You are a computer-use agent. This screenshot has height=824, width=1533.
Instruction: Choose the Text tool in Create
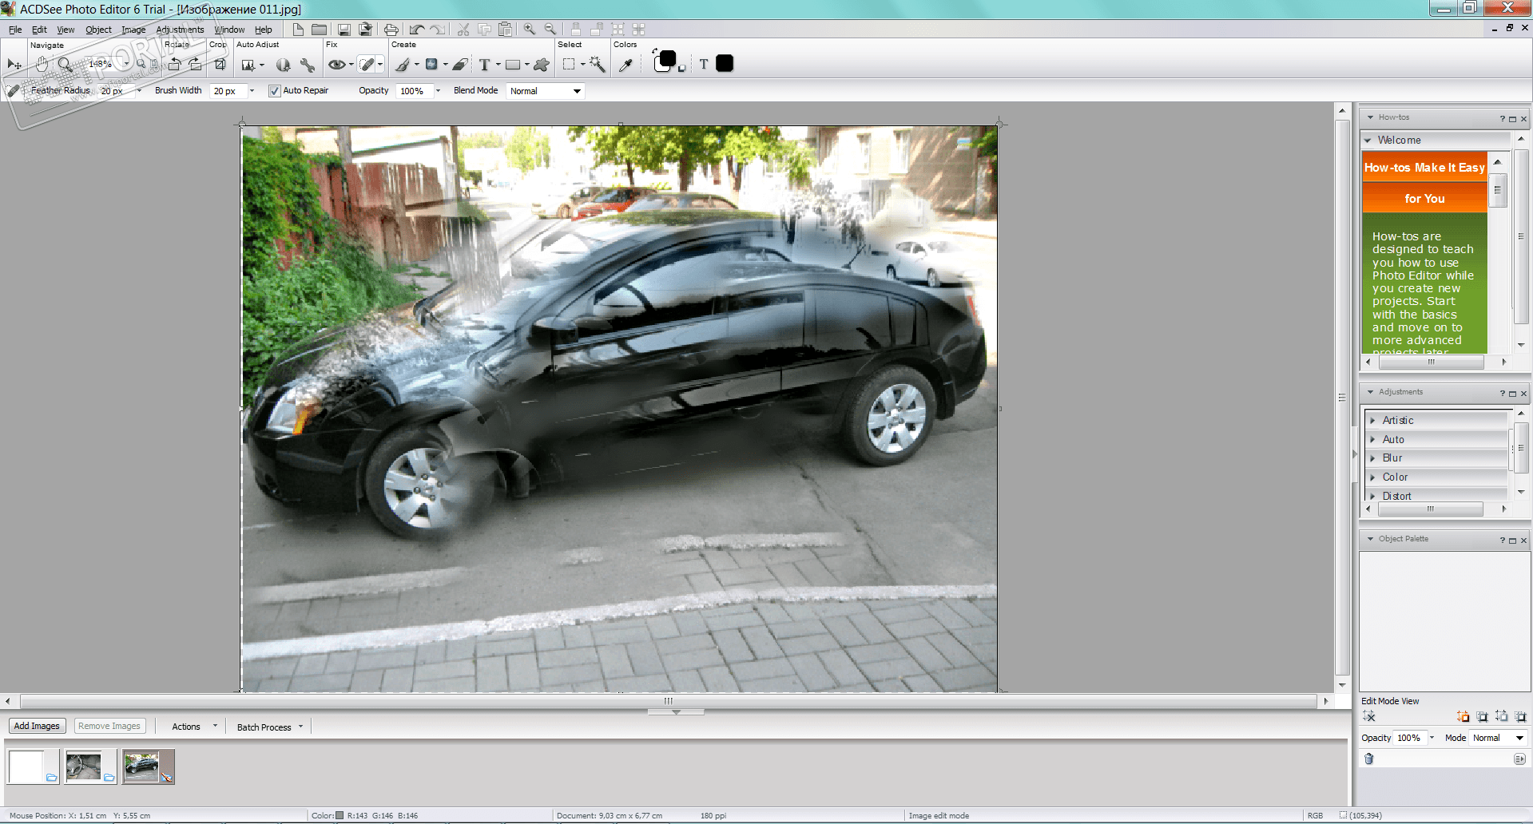484,65
